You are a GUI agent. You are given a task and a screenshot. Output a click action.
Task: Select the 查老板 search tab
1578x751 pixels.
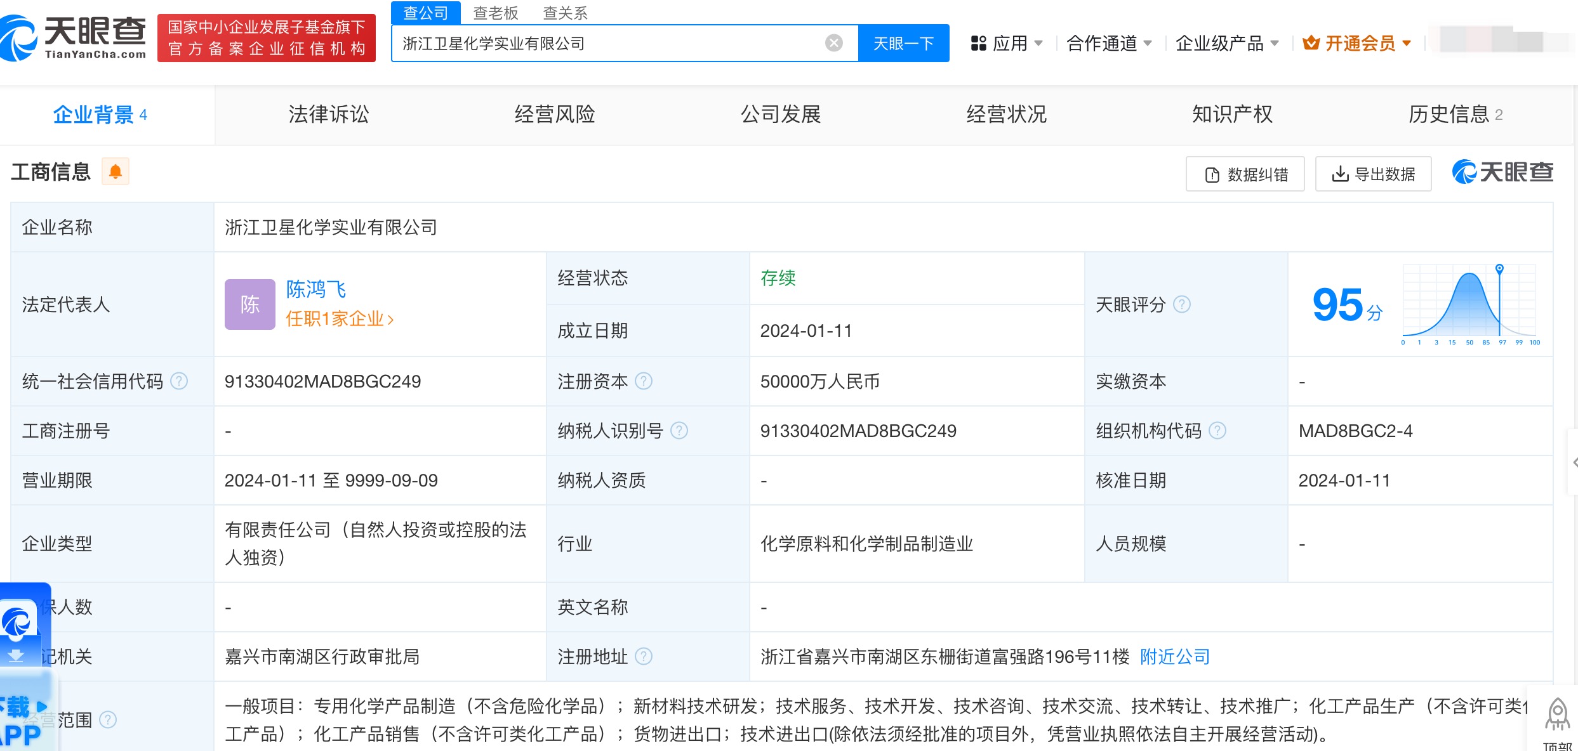coord(496,13)
